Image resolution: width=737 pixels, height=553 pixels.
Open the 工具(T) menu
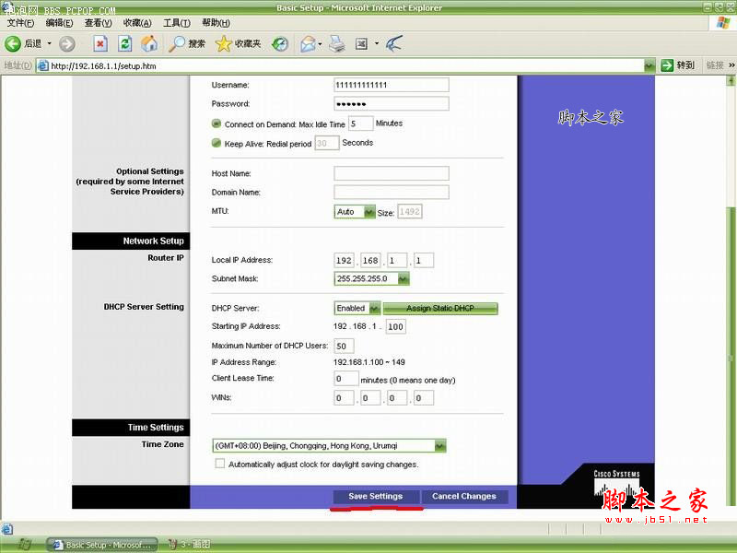pyautogui.click(x=177, y=22)
